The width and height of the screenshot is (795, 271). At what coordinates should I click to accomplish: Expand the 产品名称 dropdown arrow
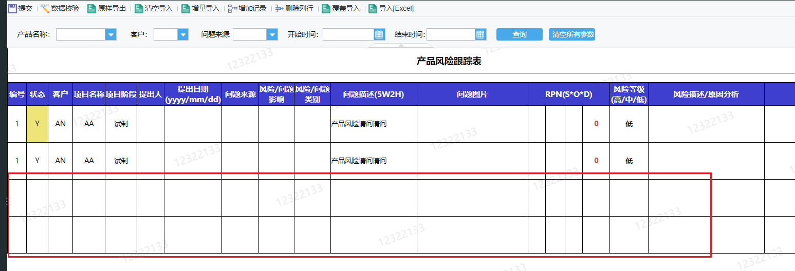111,34
